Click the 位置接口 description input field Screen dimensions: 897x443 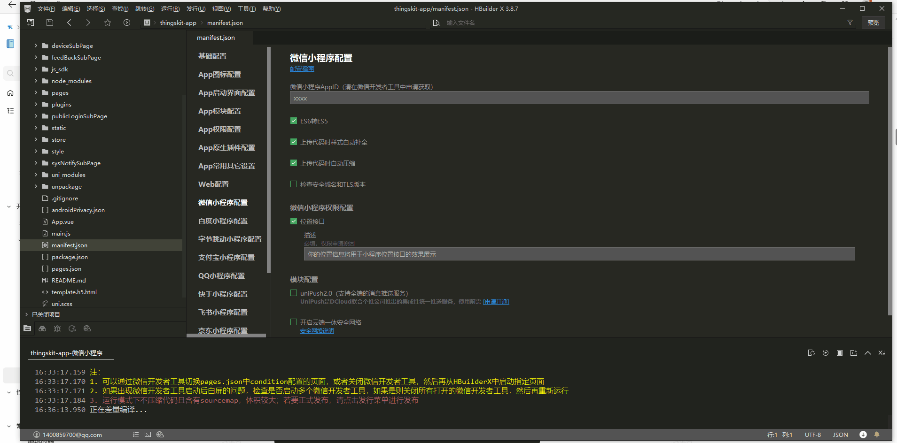pyautogui.click(x=579, y=254)
